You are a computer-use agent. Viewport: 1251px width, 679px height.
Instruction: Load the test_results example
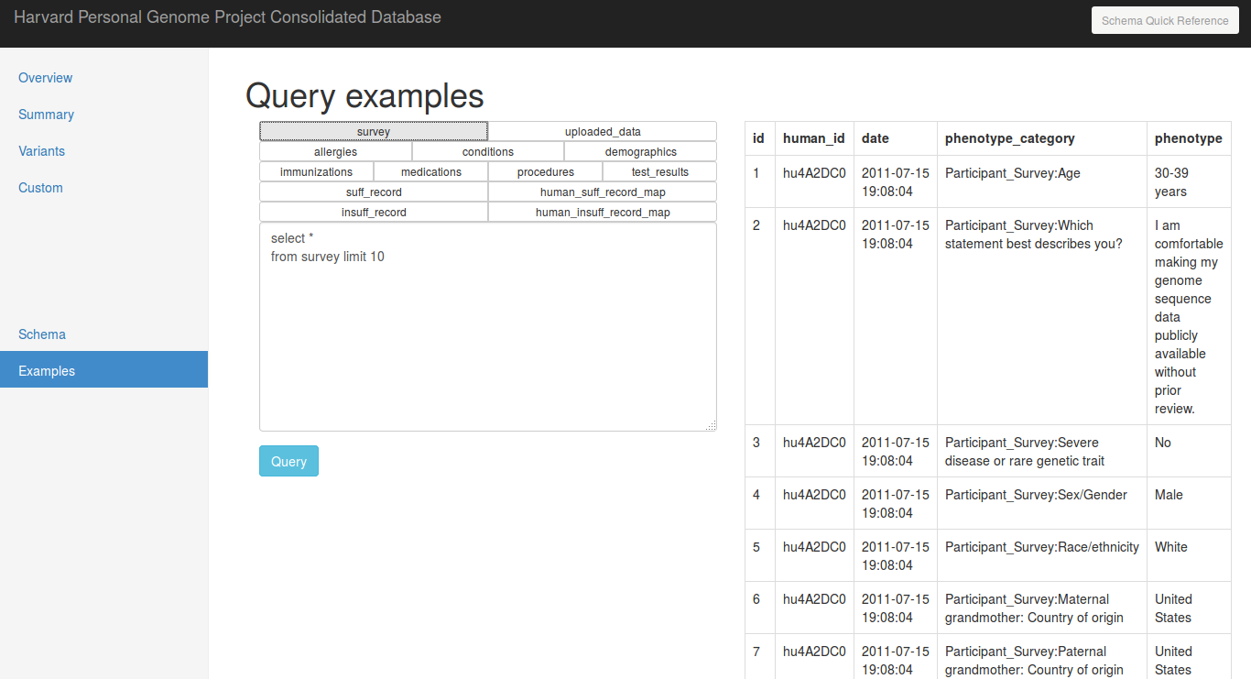pos(660,172)
